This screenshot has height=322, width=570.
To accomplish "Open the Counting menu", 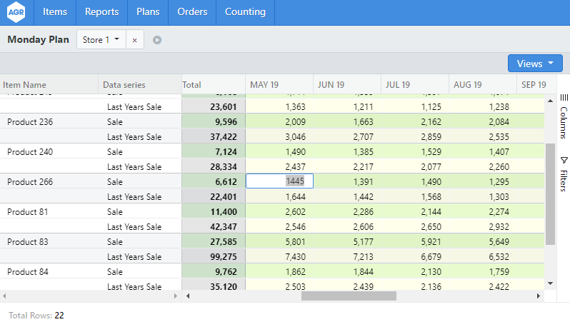I will (x=245, y=12).
